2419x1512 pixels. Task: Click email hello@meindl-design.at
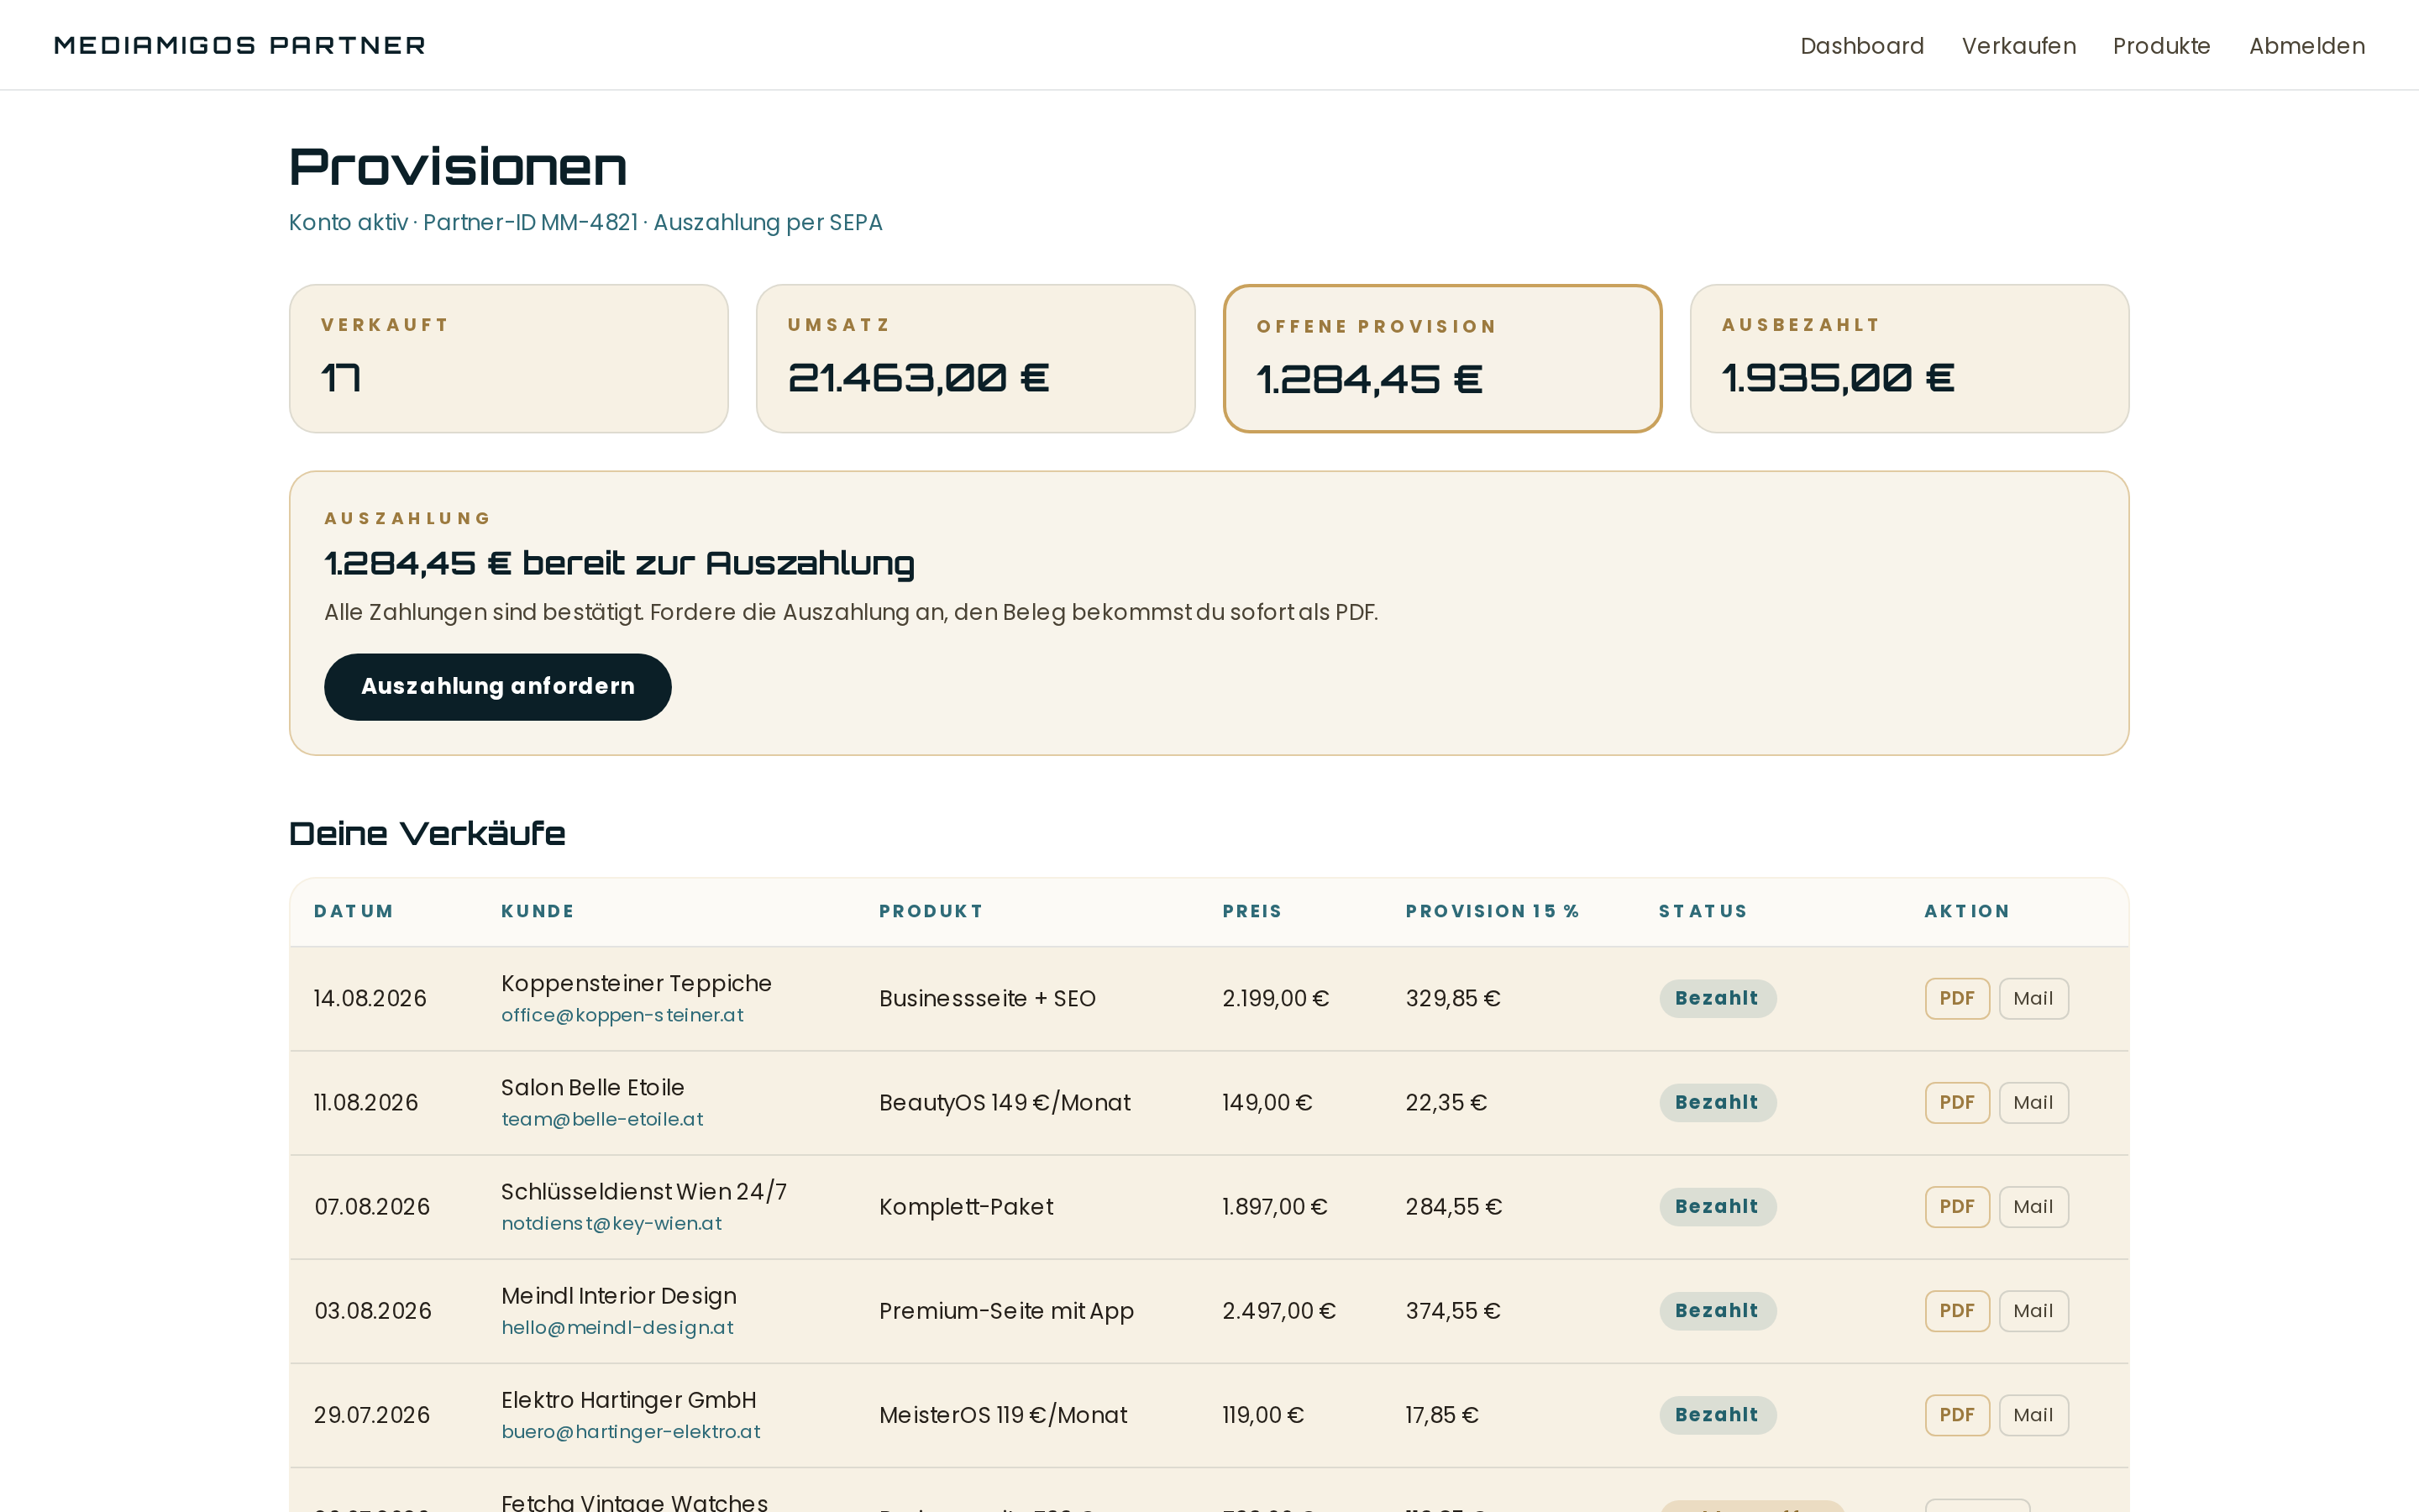[x=617, y=1327]
